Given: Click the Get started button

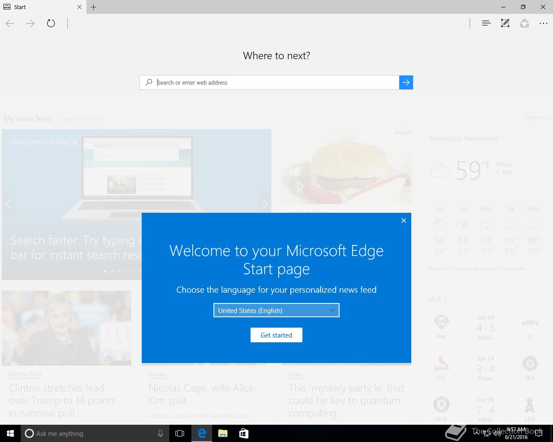Looking at the screenshot, I should (x=276, y=335).
